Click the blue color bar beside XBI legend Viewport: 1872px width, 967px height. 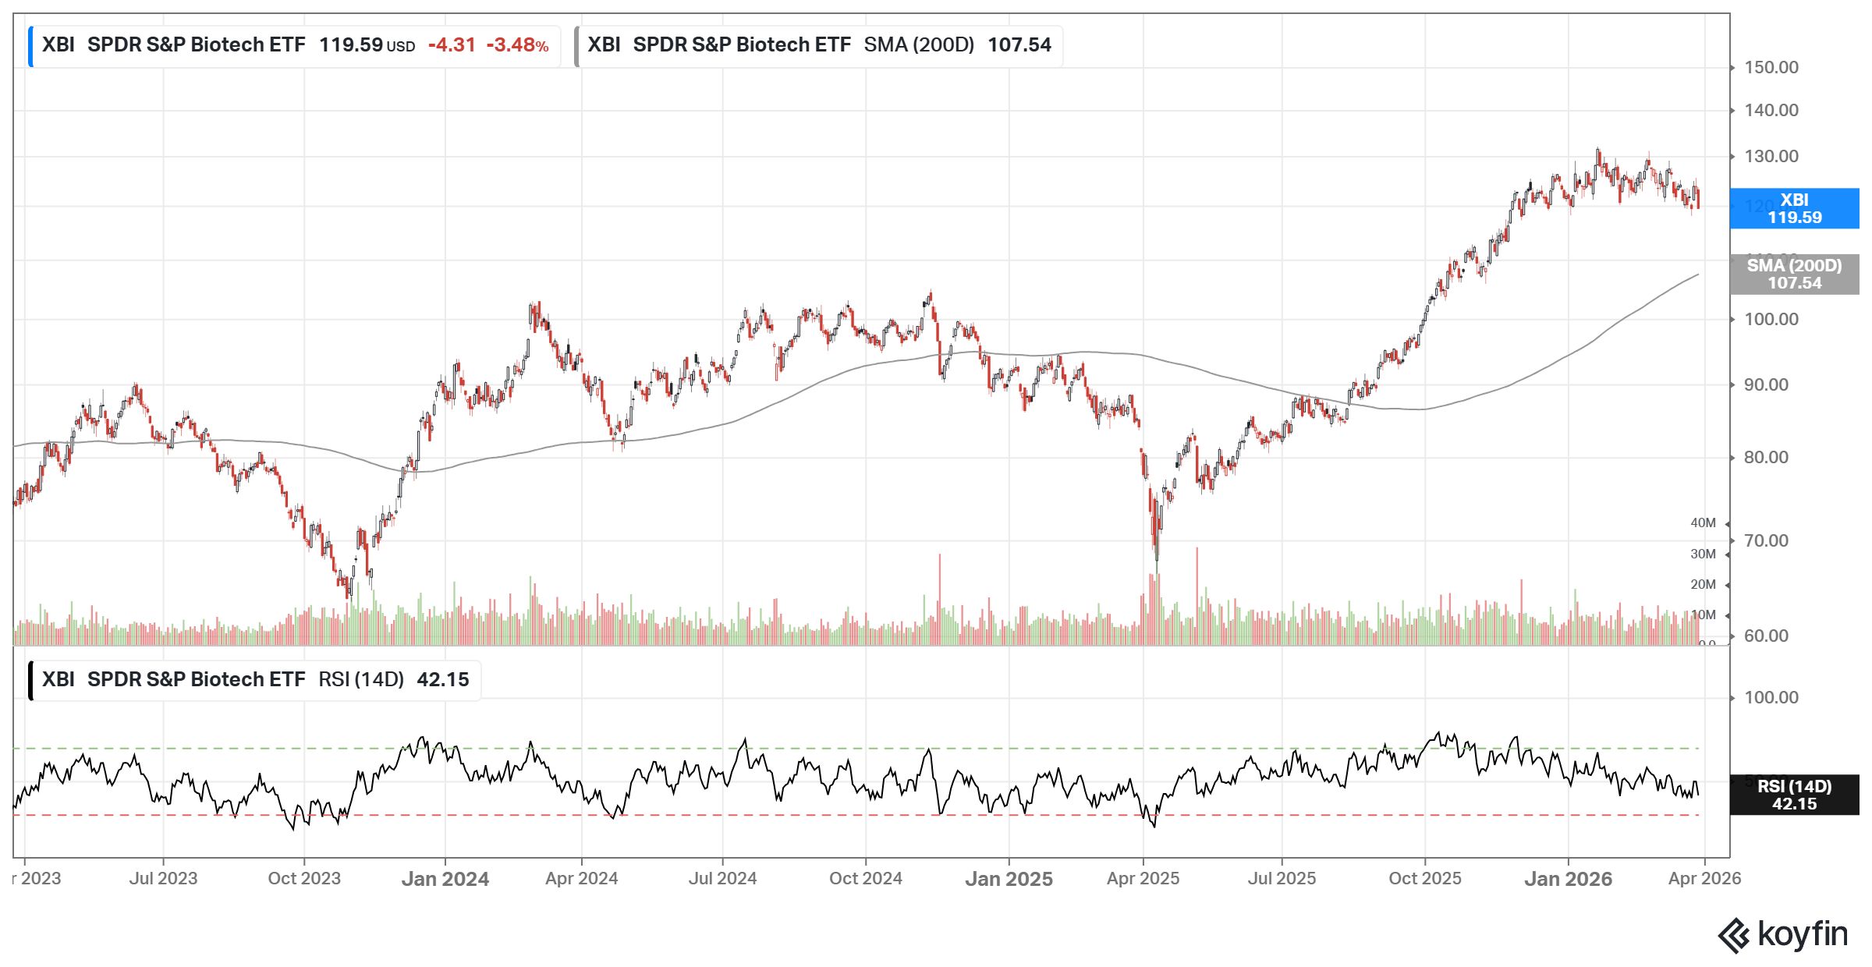[30, 46]
